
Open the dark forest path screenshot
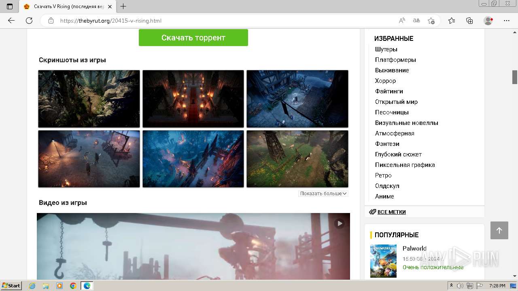[x=89, y=99]
